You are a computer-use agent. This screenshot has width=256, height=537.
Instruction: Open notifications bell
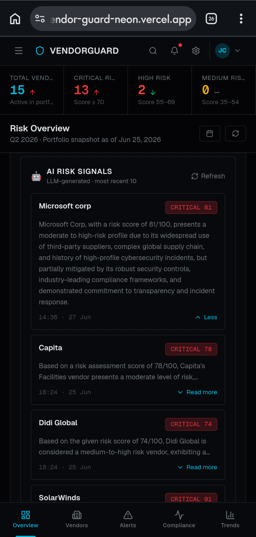tap(175, 51)
